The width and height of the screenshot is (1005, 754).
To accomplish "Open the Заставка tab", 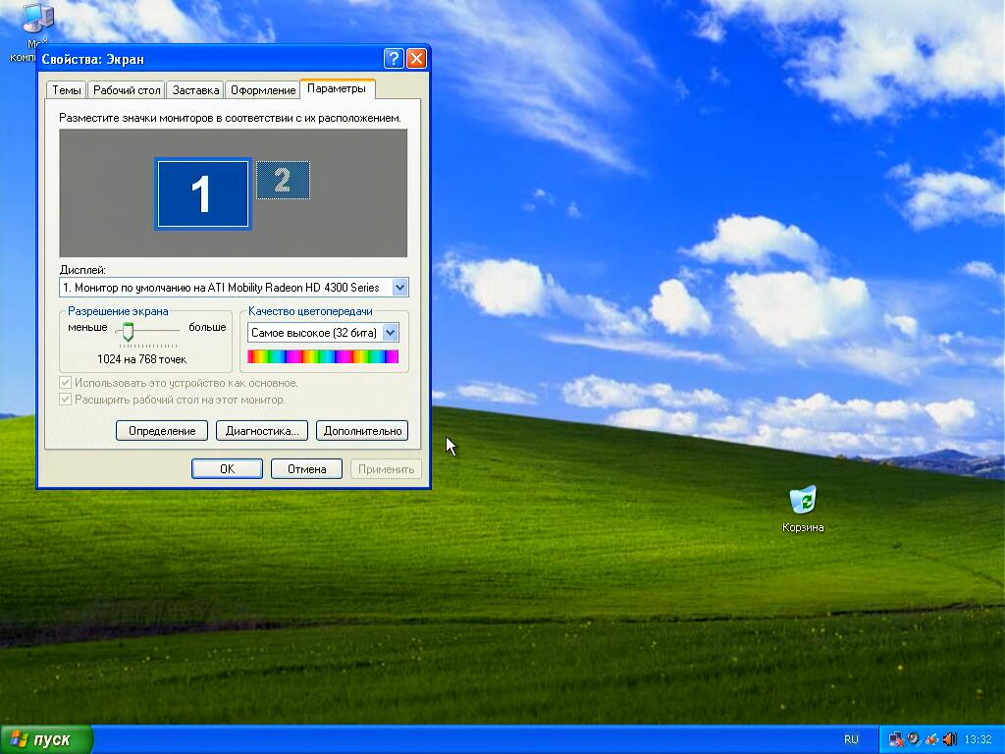I will (195, 90).
